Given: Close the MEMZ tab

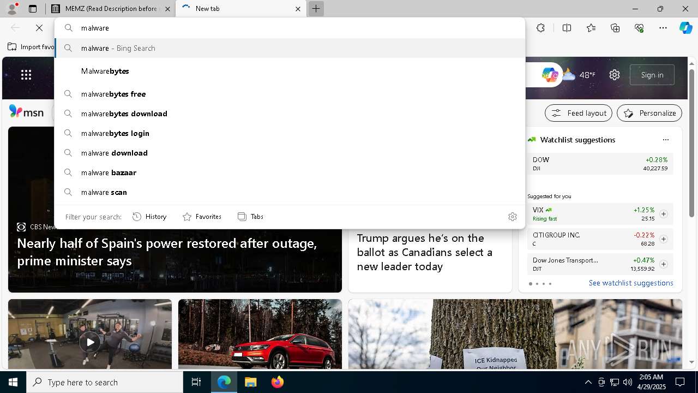Looking at the screenshot, I should (x=167, y=9).
